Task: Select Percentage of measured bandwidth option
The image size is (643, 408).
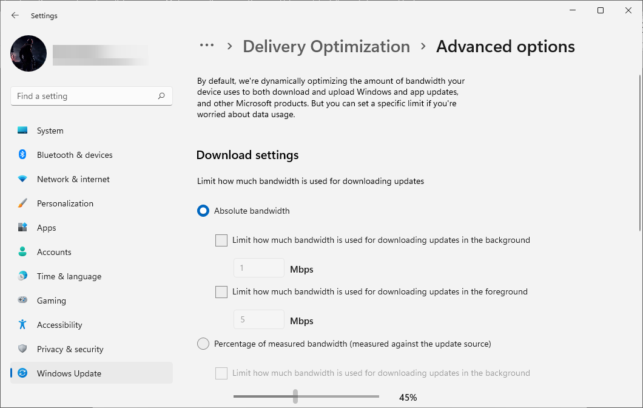Action: (203, 344)
